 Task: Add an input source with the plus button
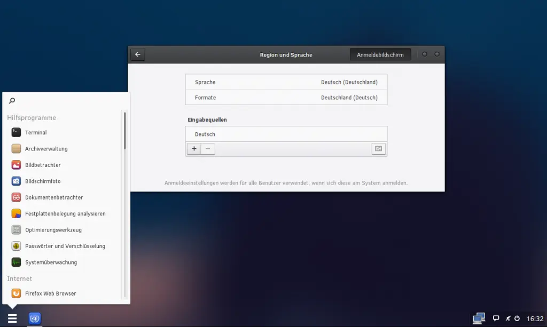(194, 149)
